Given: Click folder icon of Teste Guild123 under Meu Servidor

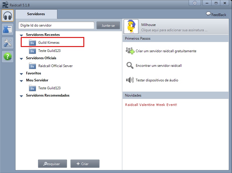Looking at the screenshot, I should [x=32, y=88].
